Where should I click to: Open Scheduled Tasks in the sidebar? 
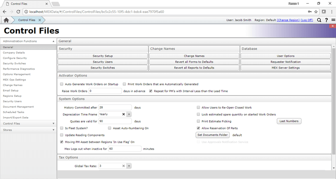point(13,112)
